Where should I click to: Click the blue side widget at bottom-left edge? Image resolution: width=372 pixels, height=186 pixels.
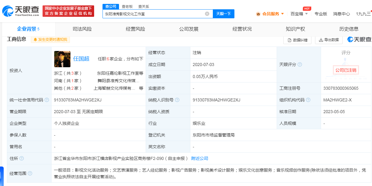click(x=1, y=176)
